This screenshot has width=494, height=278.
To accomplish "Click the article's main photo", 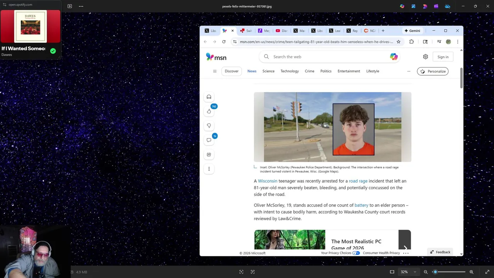I will tap(332, 127).
